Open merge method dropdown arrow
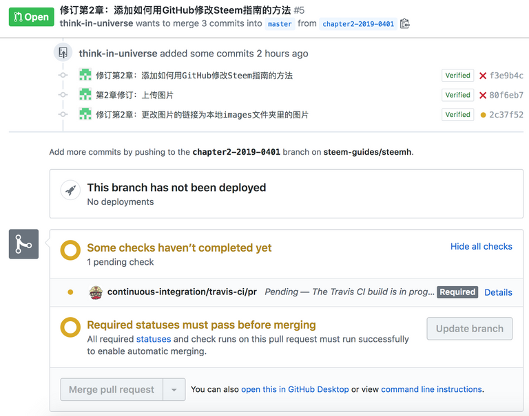This screenshot has height=416, width=529. tap(174, 389)
